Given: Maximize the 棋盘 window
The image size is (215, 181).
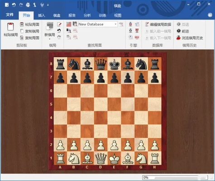Looking at the screenshot, I should tap(199, 4).
